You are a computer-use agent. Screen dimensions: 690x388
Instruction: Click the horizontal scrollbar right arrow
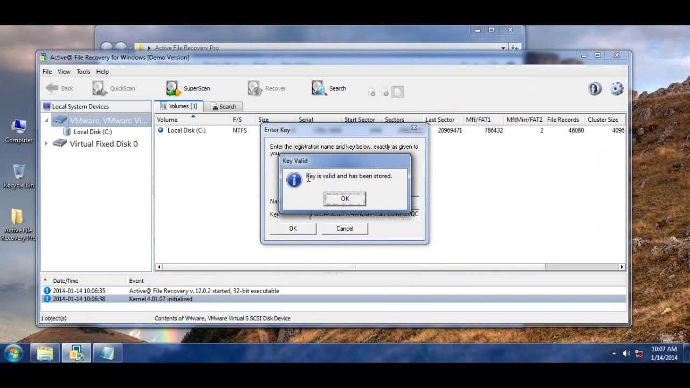point(622,267)
